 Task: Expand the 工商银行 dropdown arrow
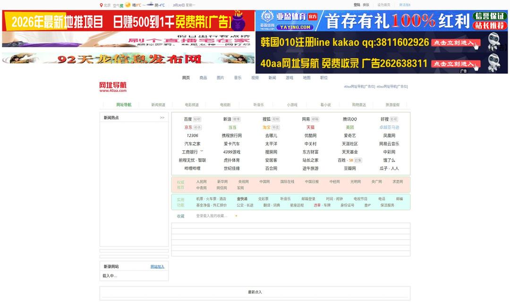pos(201,151)
